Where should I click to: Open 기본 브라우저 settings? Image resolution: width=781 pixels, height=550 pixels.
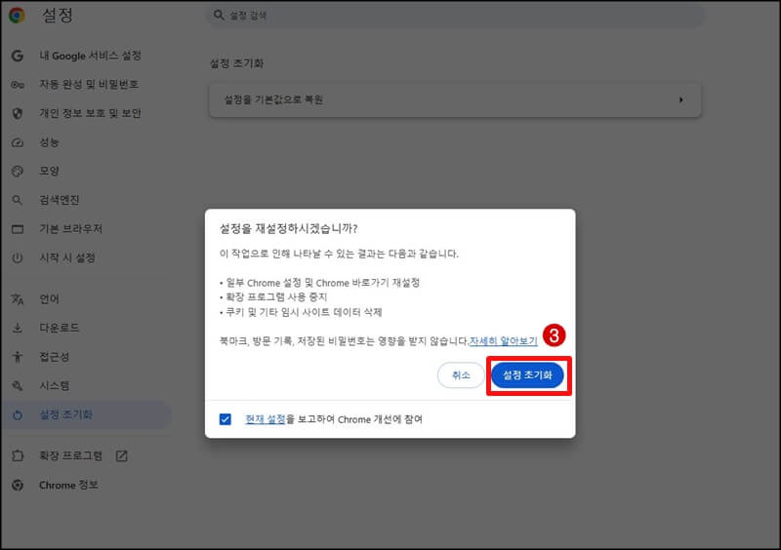tap(70, 229)
